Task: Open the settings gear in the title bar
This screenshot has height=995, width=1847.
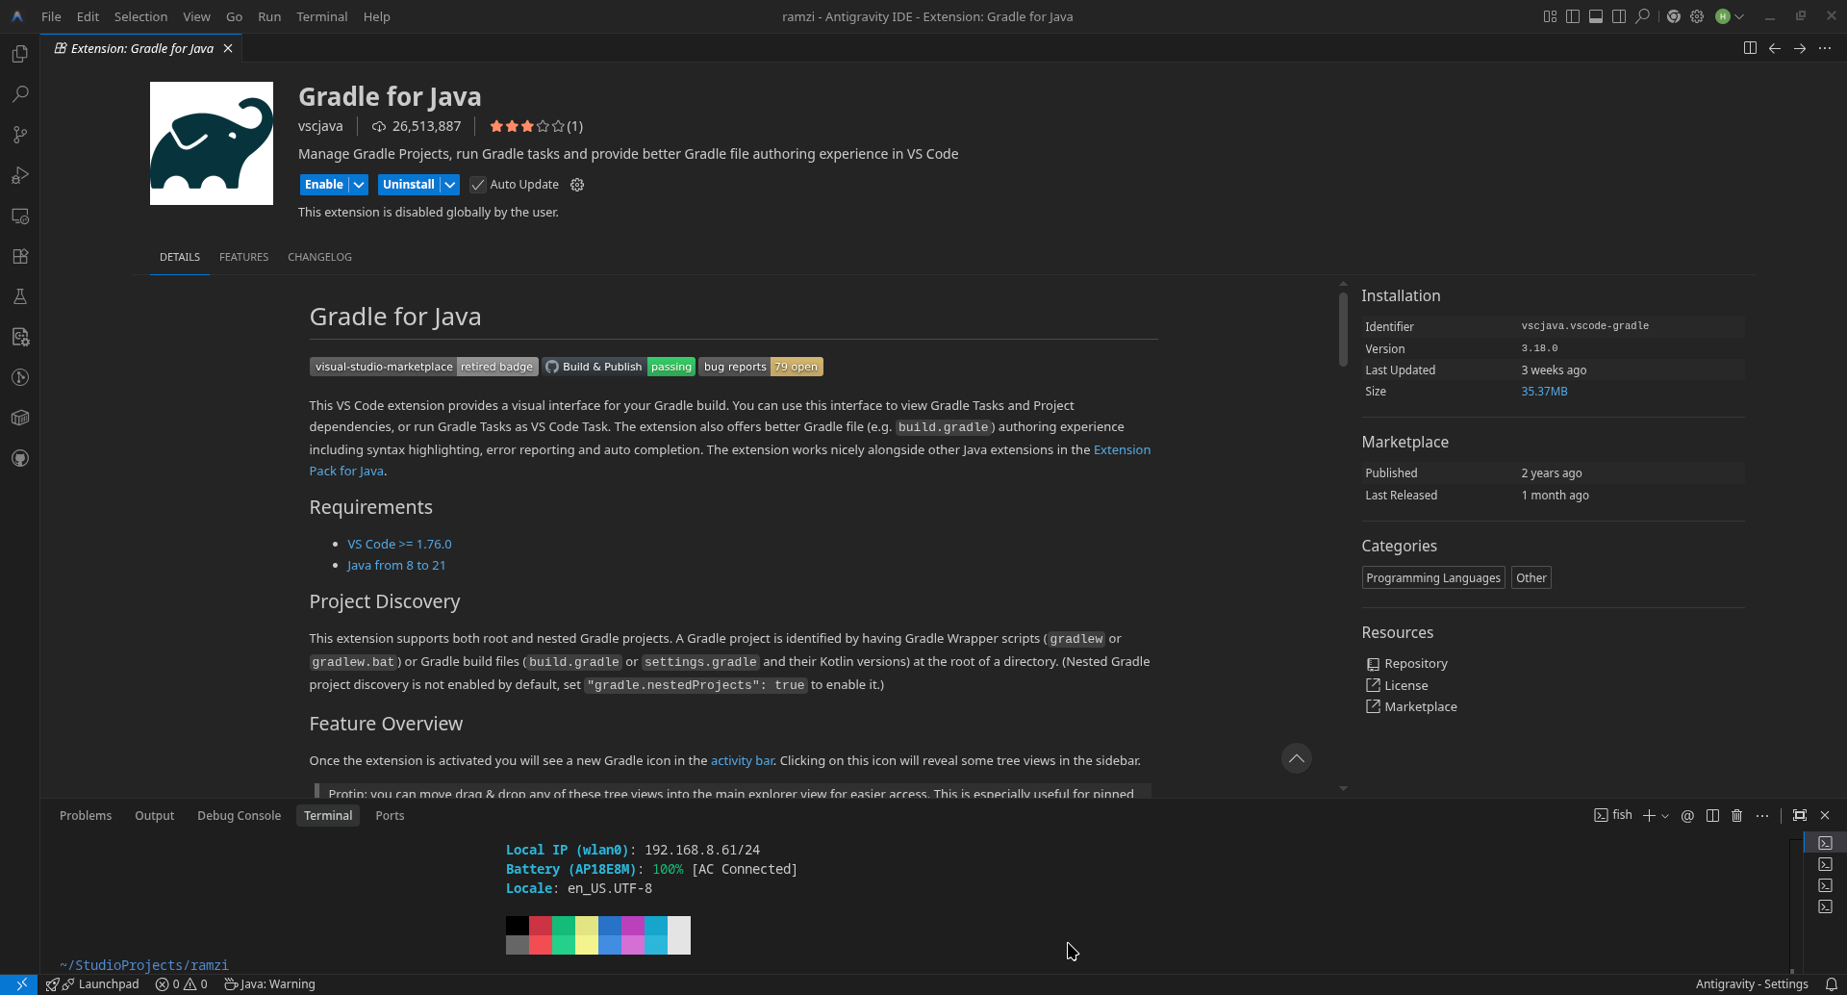Action: tap(1697, 16)
